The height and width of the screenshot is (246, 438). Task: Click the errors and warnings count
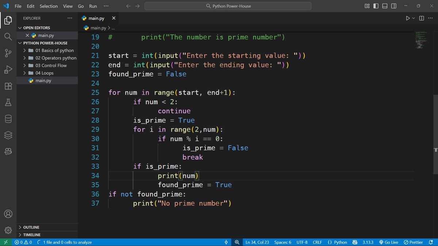23,242
